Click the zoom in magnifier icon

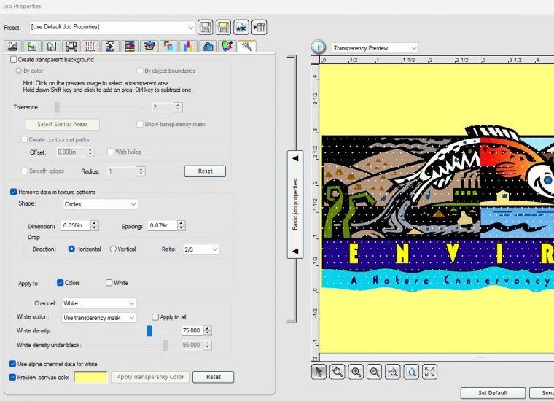(x=356, y=372)
